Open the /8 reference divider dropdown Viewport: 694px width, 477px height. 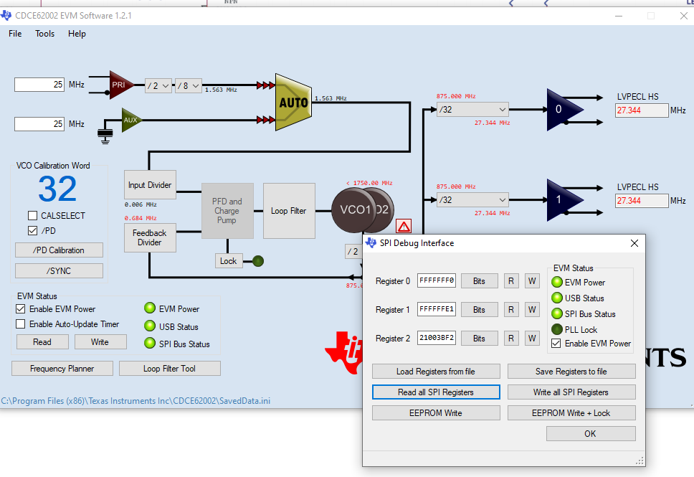click(x=189, y=86)
